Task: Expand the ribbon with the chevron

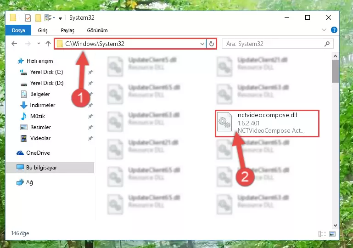Action: coord(324,30)
